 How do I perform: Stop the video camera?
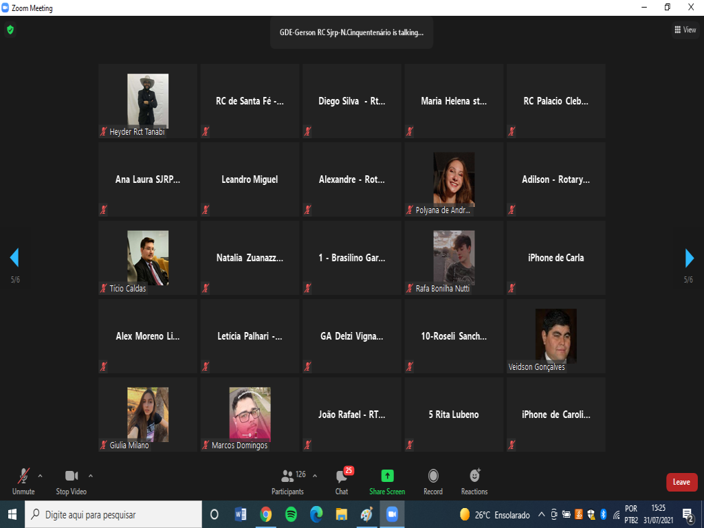point(71,481)
